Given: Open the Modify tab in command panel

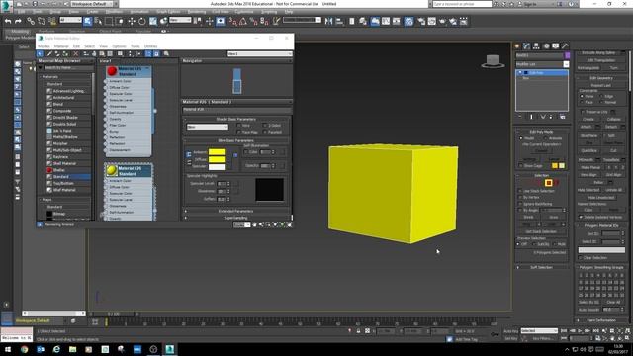Looking at the screenshot, I should 527,46.
